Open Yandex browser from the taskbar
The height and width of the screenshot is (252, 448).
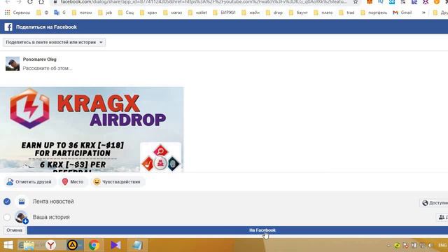coord(51,245)
